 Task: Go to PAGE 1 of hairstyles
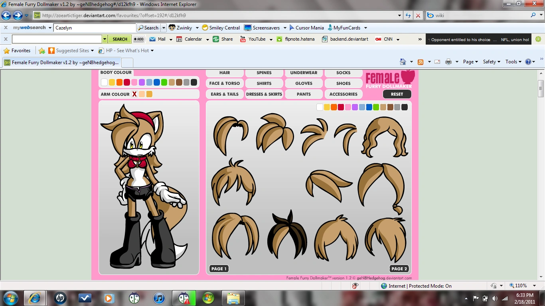click(219, 269)
